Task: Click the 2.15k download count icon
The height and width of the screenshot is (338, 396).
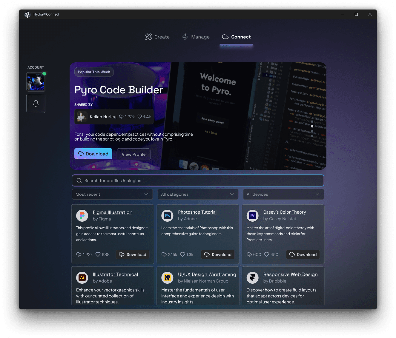Action: (x=164, y=254)
